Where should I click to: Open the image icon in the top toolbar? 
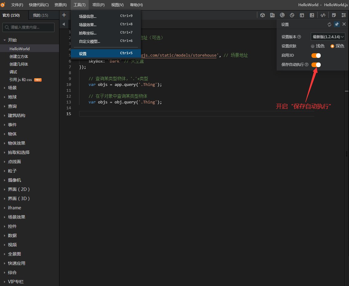point(312,15)
